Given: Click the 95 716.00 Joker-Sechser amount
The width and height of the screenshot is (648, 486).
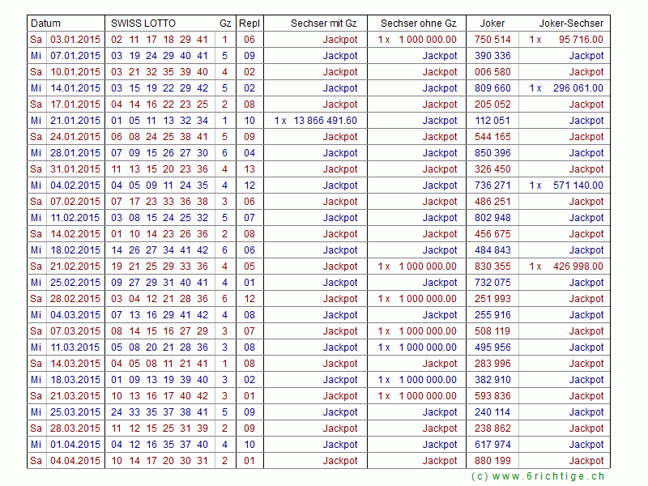Looking at the screenshot, I should coord(580,40).
